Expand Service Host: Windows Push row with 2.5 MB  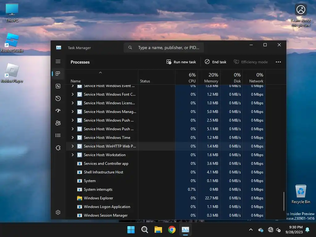73,120
